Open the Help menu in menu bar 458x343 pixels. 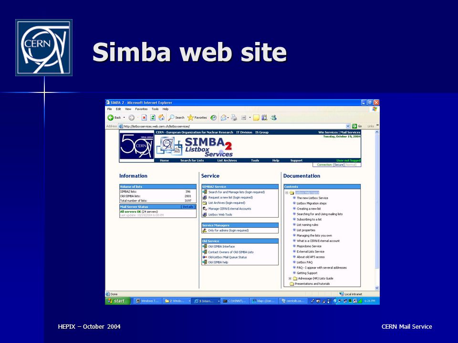pos(166,109)
